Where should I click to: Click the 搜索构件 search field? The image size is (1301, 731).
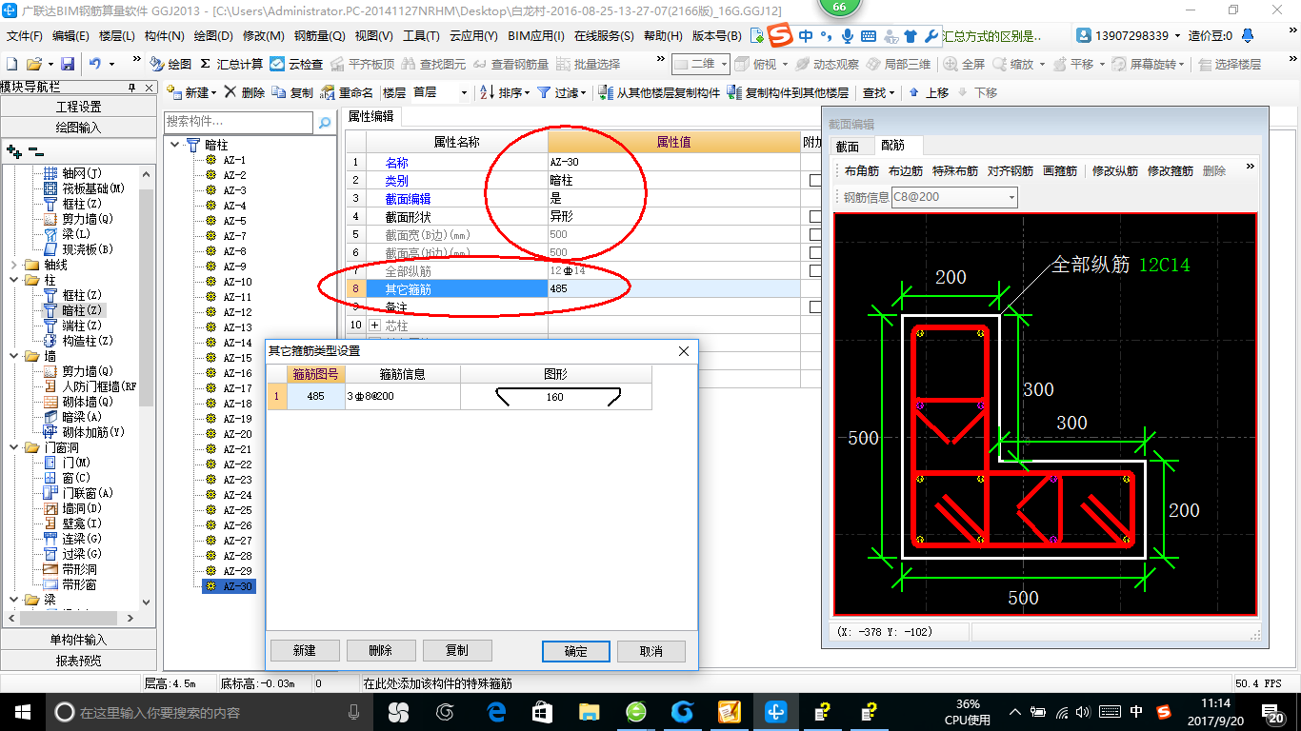238,122
